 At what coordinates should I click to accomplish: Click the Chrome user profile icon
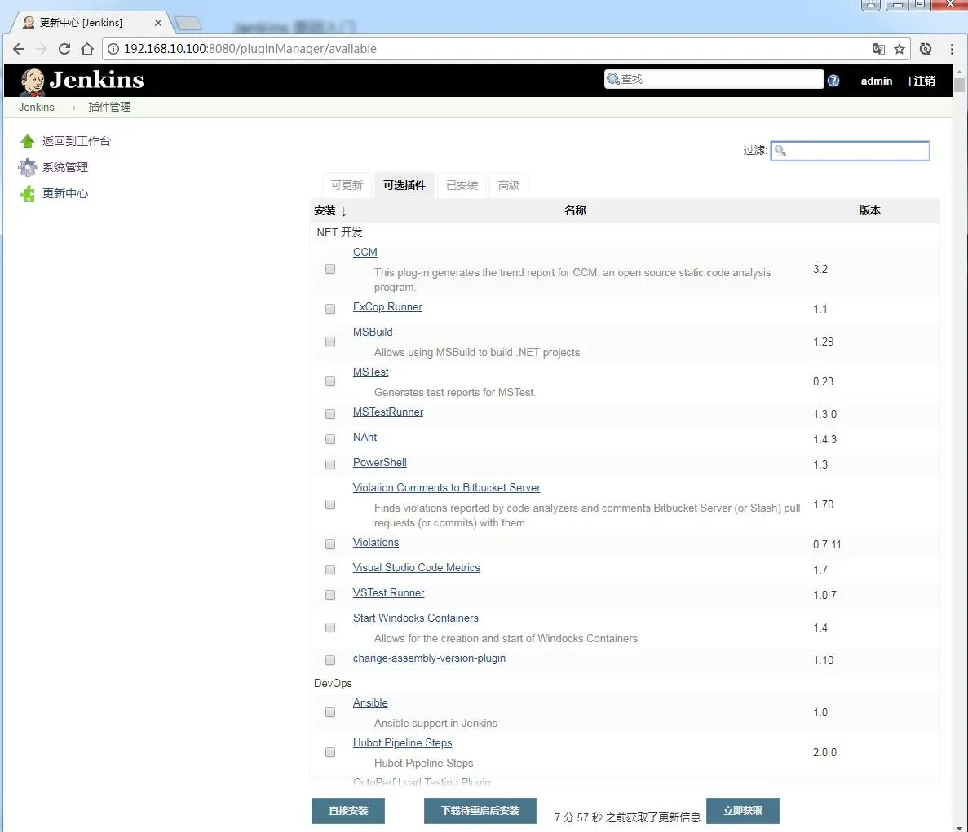[870, 5]
